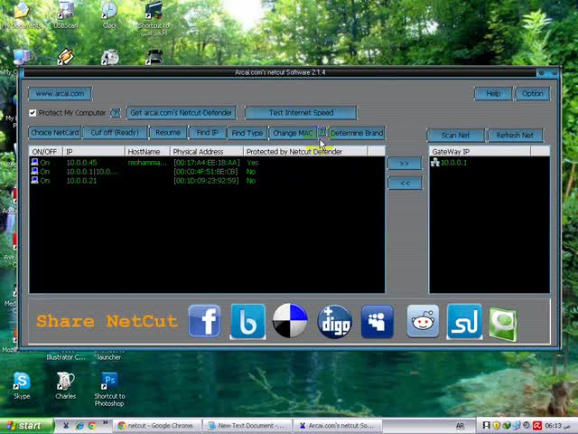578x434 pixels.
Task: Switch to Arcai.com's netcut taskbar item
Action: 337,426
